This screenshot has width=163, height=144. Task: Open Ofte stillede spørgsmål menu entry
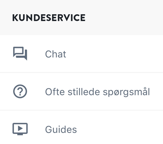pyautogui.click(x=81, y=91)
